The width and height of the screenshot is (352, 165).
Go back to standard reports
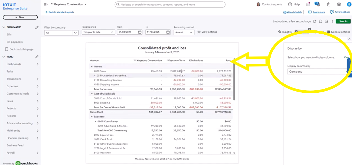60,12
